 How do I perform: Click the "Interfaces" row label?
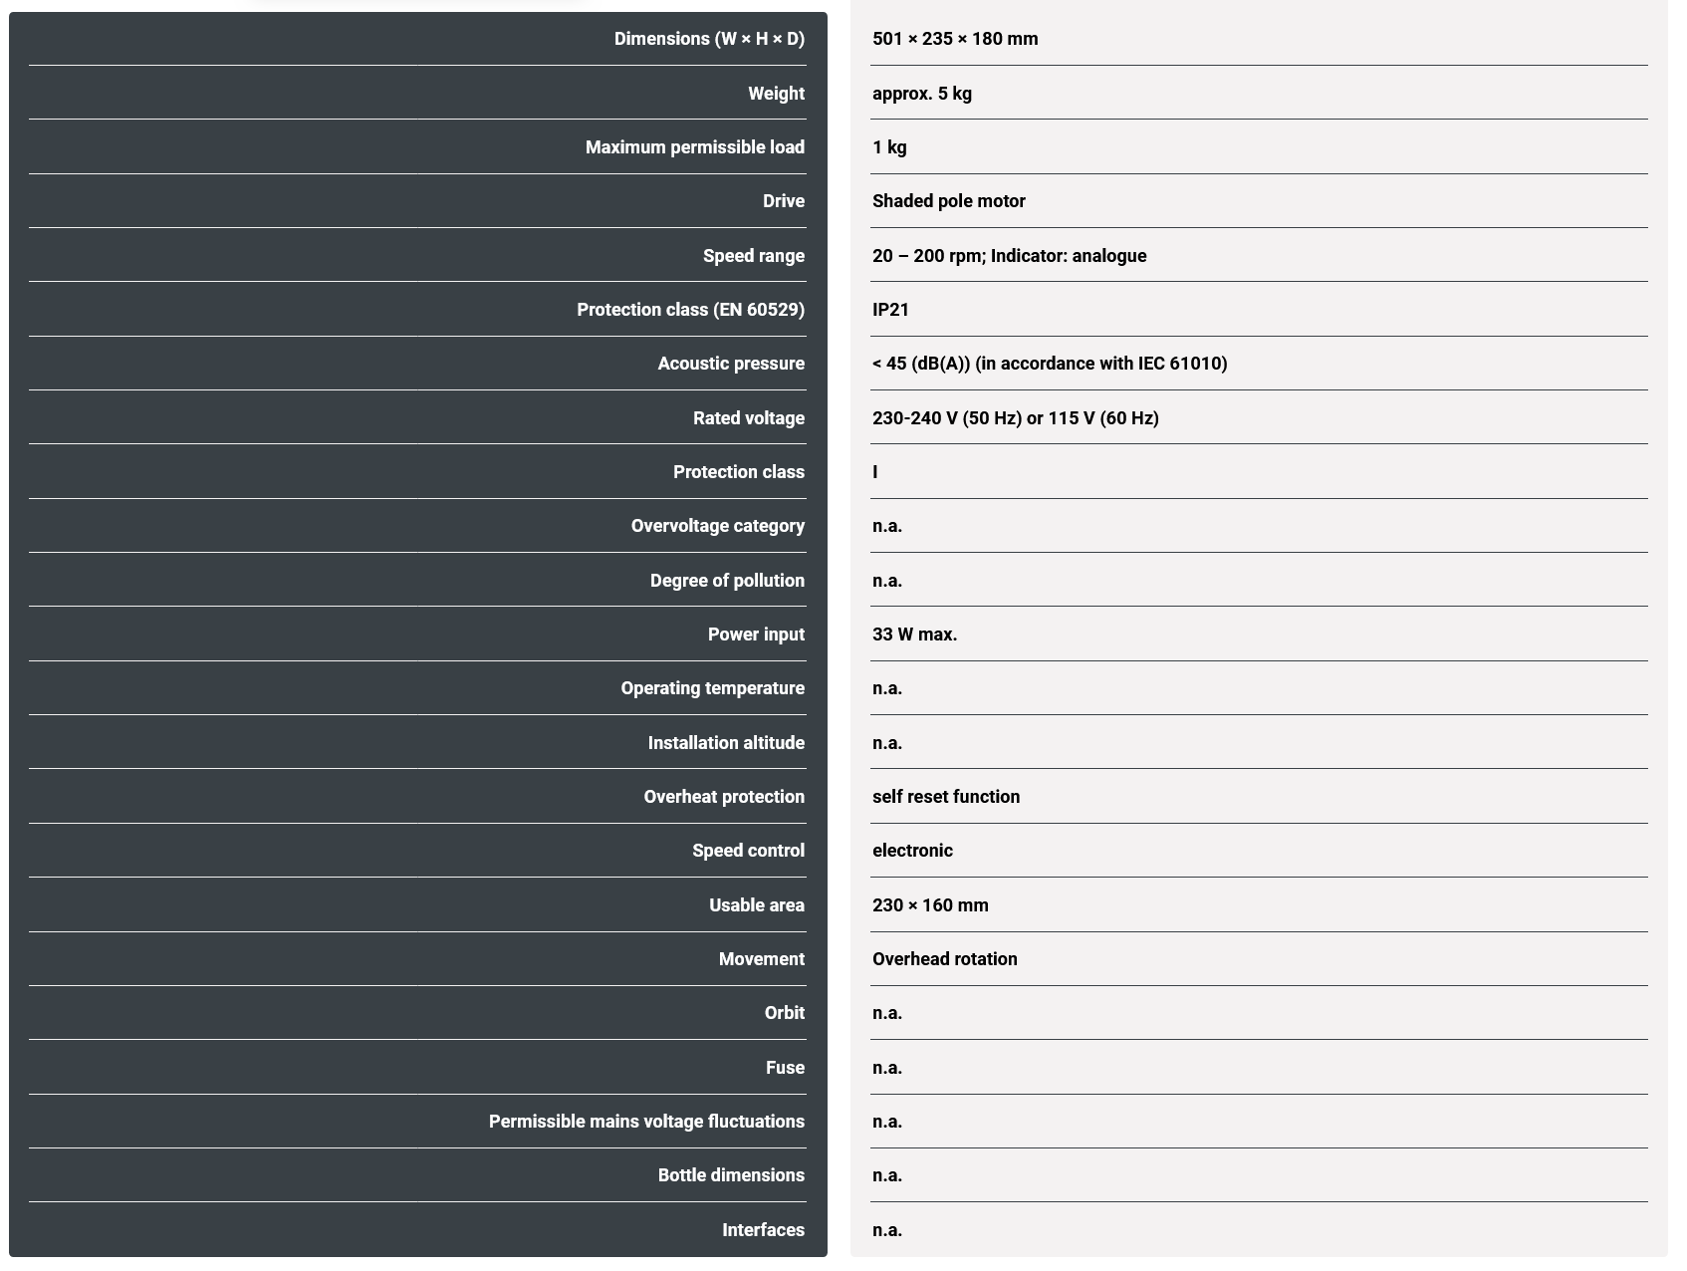pos(763,1230)
